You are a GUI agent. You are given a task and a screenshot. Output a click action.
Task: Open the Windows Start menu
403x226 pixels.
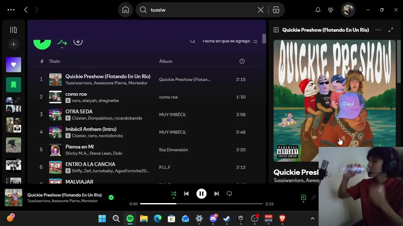tap(102, 218)
